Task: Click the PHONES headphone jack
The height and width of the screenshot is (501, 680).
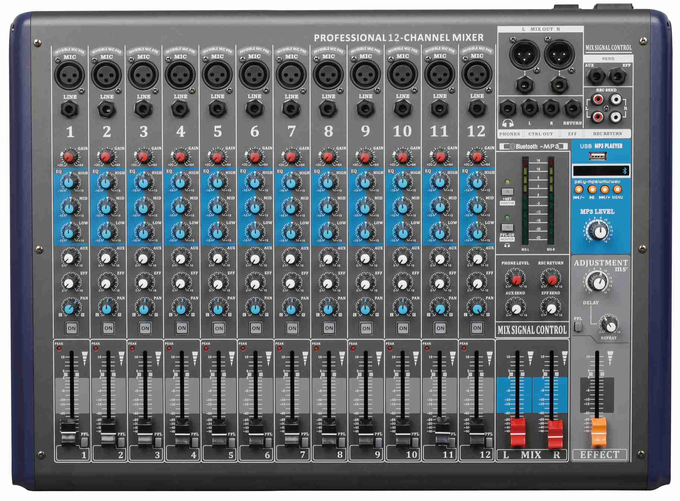Action: click(x=508, y=109)
